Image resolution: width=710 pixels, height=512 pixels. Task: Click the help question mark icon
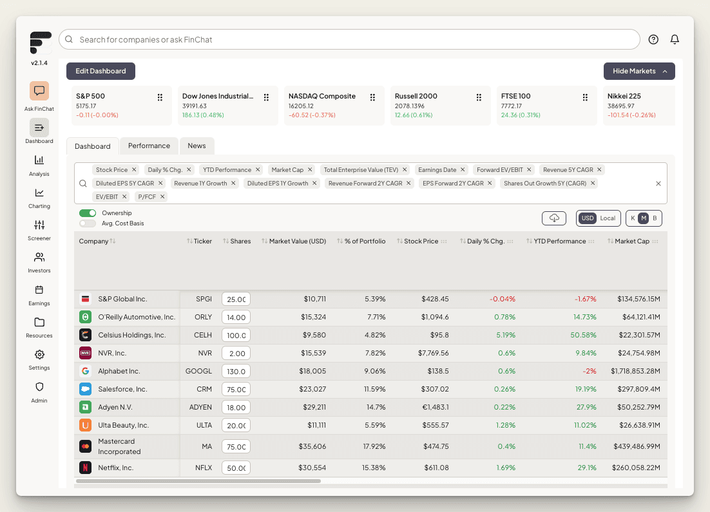tap(653, 39)
